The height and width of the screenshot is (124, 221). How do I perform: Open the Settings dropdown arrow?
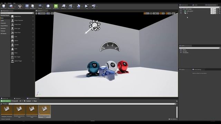tap(43, 7)
